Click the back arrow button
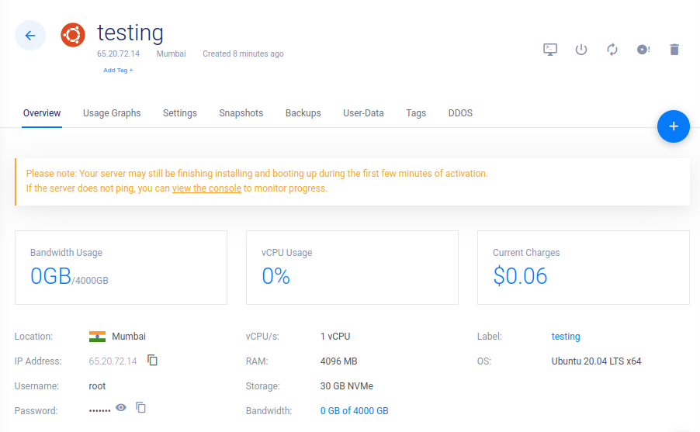The image size is (700, 432). pyautogui.click(x=30, y=35)
